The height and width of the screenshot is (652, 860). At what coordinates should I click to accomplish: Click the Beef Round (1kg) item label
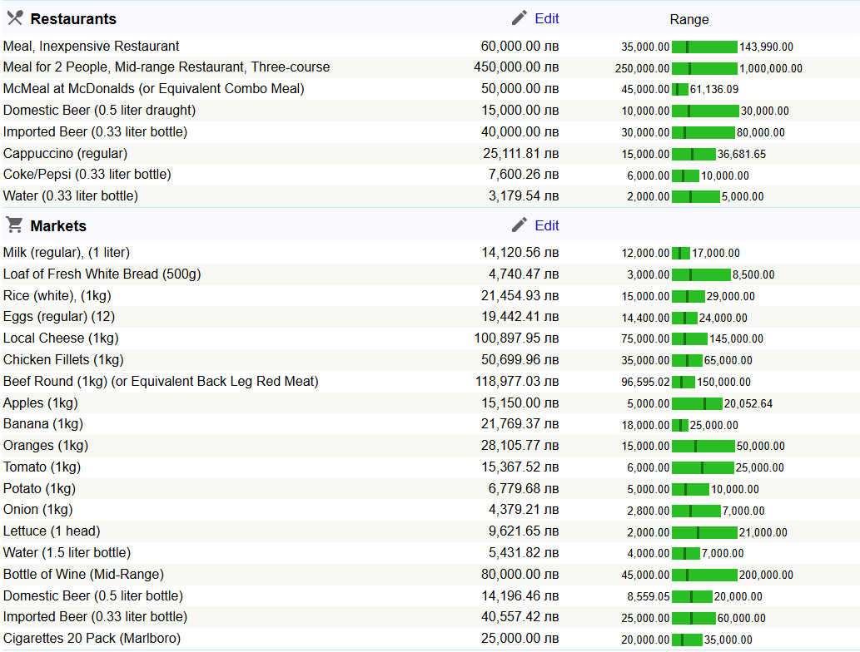pyautogui.click(x=161, y=381)
